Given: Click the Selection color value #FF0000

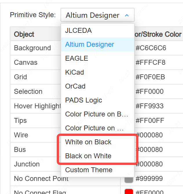Looking at the screenshot, I should [x=150, y=91].
